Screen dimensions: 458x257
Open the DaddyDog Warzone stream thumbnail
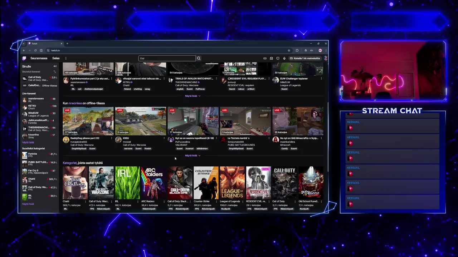(88, 121)
